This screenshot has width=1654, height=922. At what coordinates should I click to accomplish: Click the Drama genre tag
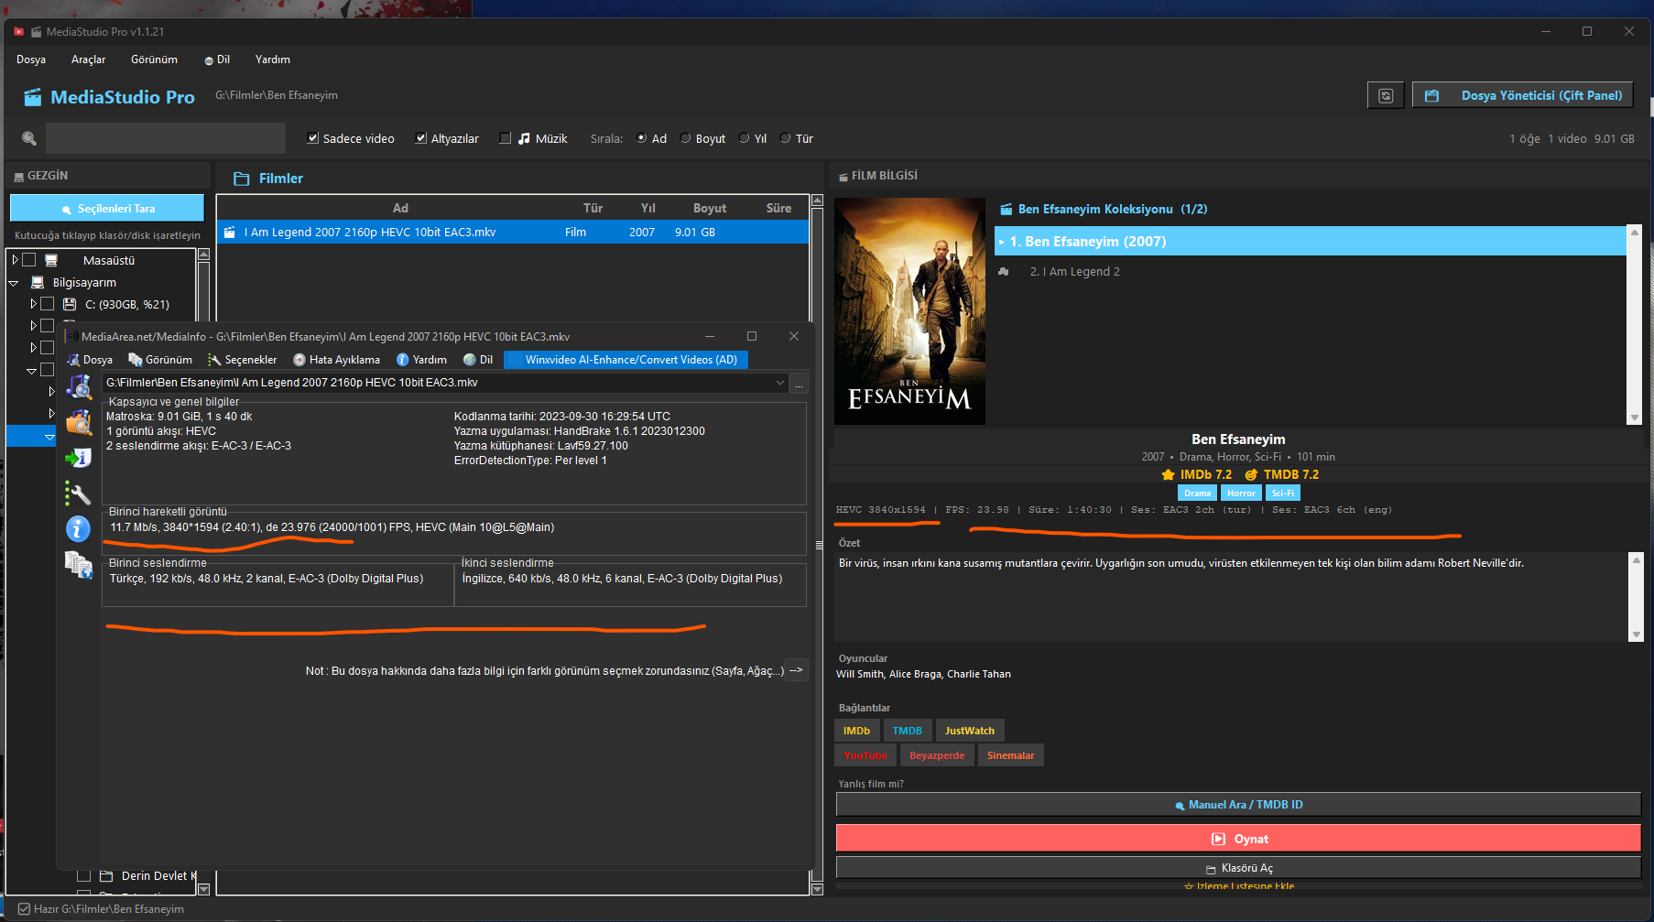point(1197,493)
